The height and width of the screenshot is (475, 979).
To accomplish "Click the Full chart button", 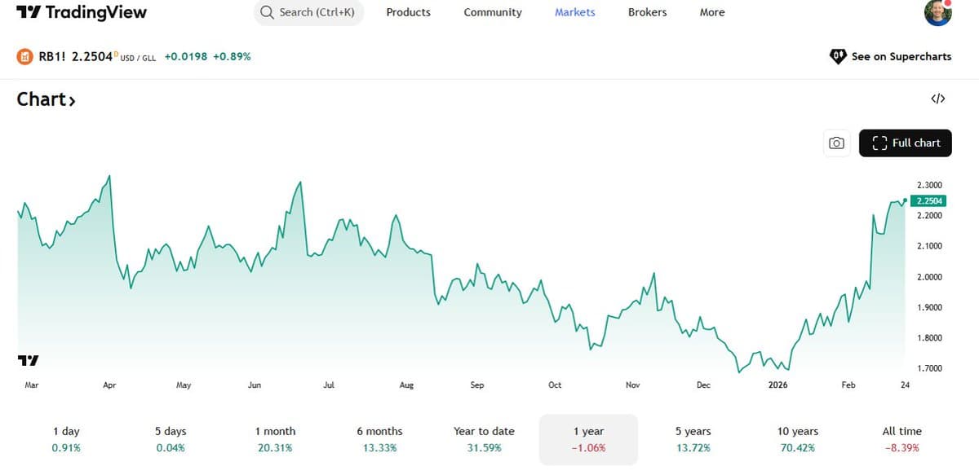I will (906, 143).
